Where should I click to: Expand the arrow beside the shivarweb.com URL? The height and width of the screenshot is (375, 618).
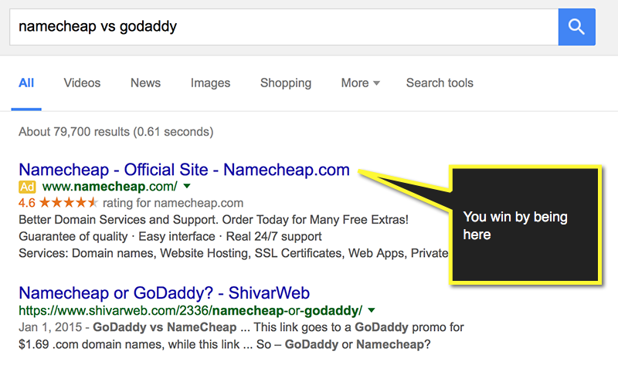tap(372, 311)
